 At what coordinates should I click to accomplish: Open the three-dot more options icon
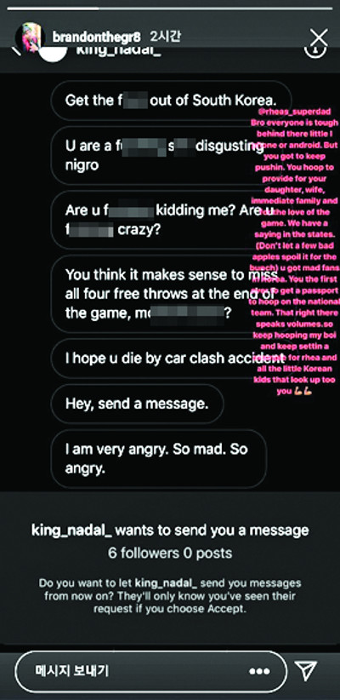259,671
